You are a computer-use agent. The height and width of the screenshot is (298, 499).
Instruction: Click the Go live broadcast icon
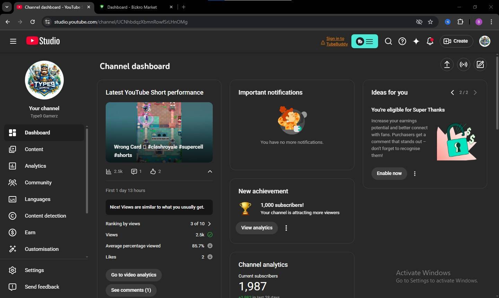463,64
